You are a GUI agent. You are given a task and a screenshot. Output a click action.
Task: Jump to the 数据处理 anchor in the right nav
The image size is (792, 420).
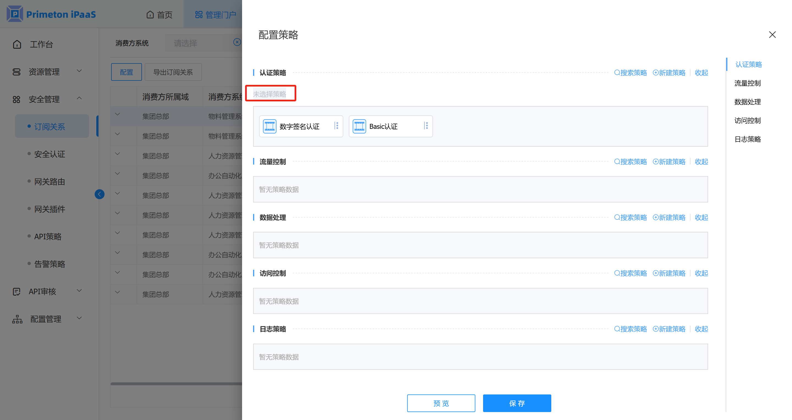point(747,102)
